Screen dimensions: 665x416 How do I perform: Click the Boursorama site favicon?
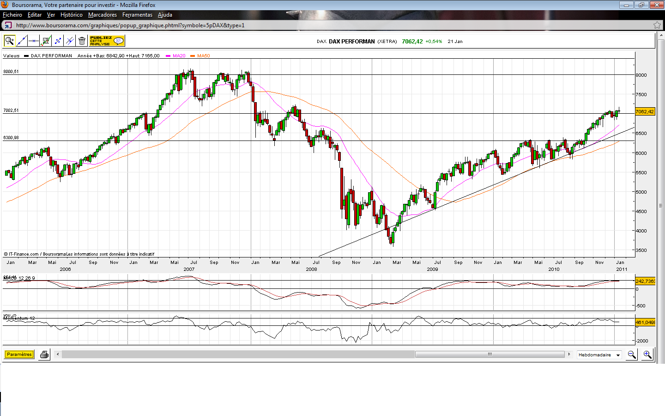click(7, 25)
